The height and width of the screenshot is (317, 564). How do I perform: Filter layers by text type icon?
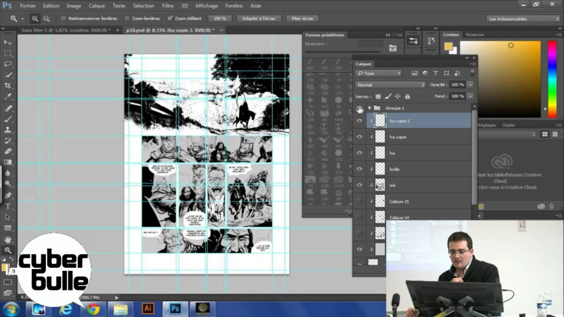(436, 73)
